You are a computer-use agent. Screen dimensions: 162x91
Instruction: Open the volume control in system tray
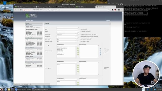pyautogui.click(x=155, y=89)
